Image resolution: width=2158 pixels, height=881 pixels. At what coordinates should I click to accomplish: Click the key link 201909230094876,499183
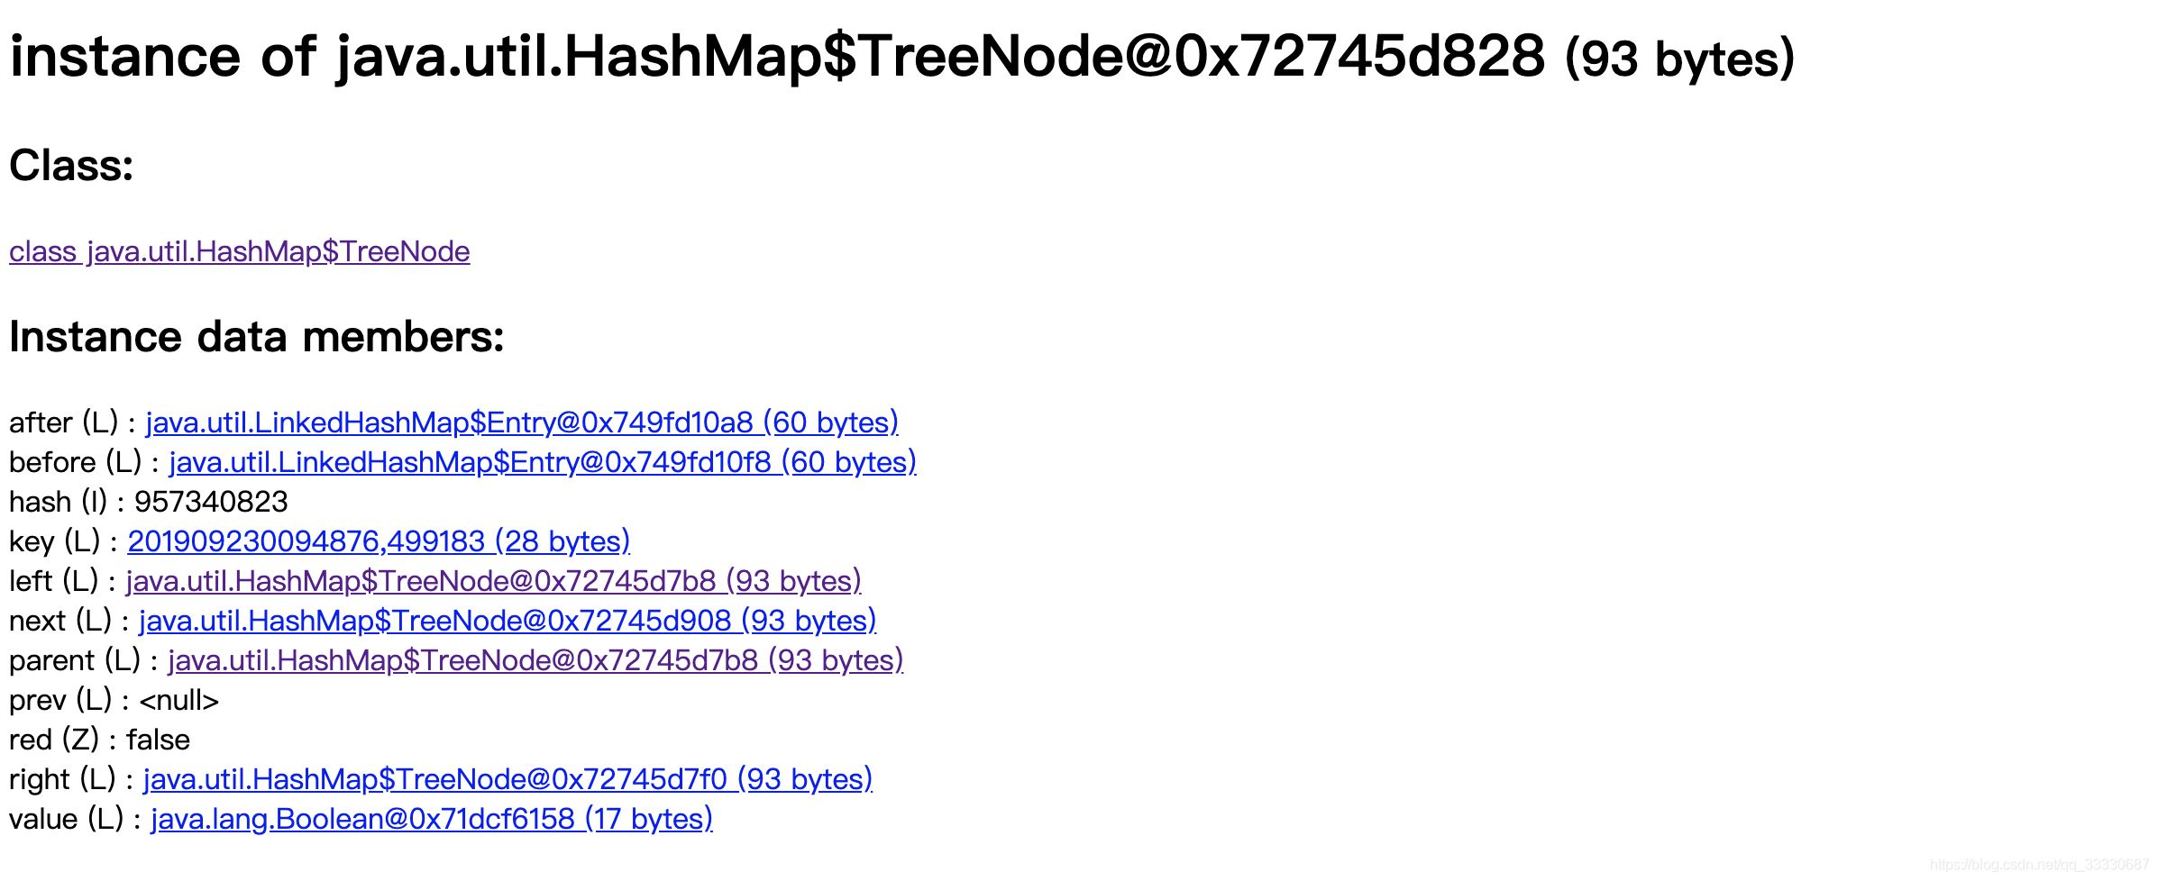point(378,541)
